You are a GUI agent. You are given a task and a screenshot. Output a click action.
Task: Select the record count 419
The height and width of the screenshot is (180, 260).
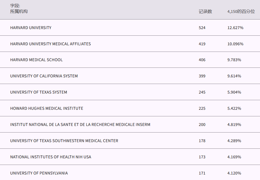pos(202,44)
